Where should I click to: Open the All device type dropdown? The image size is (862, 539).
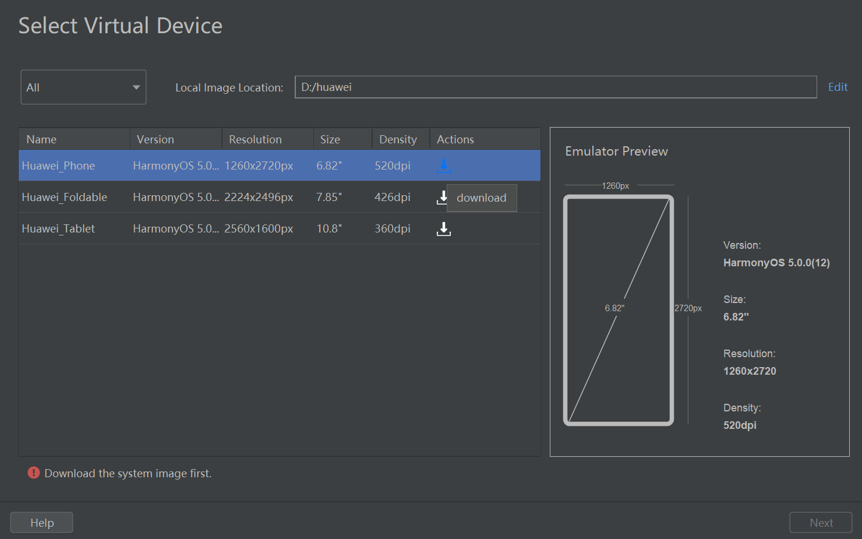83,87
